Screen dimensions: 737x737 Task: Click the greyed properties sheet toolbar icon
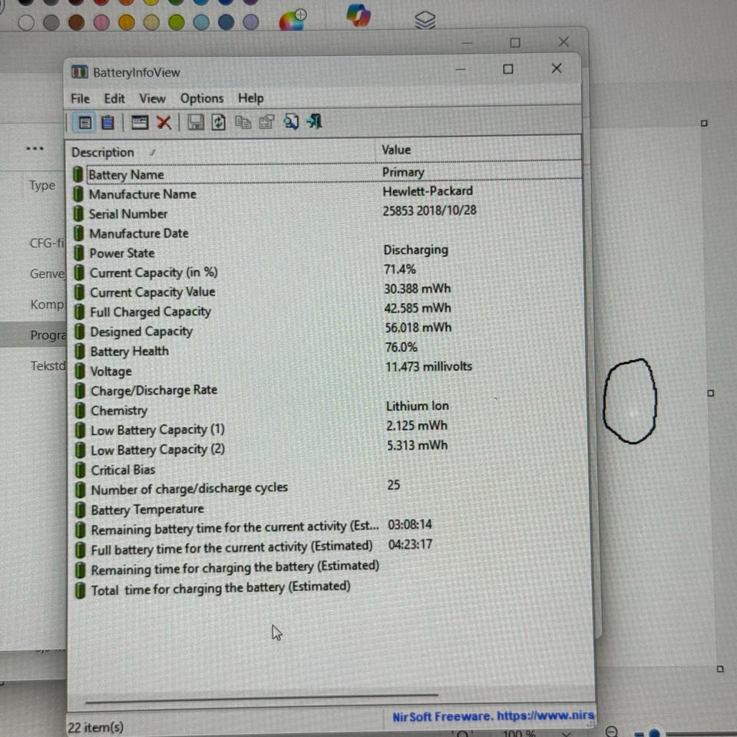(x=267, y=123)
